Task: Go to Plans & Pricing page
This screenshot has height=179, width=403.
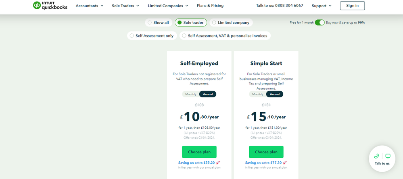Action: tap(210, 6)
